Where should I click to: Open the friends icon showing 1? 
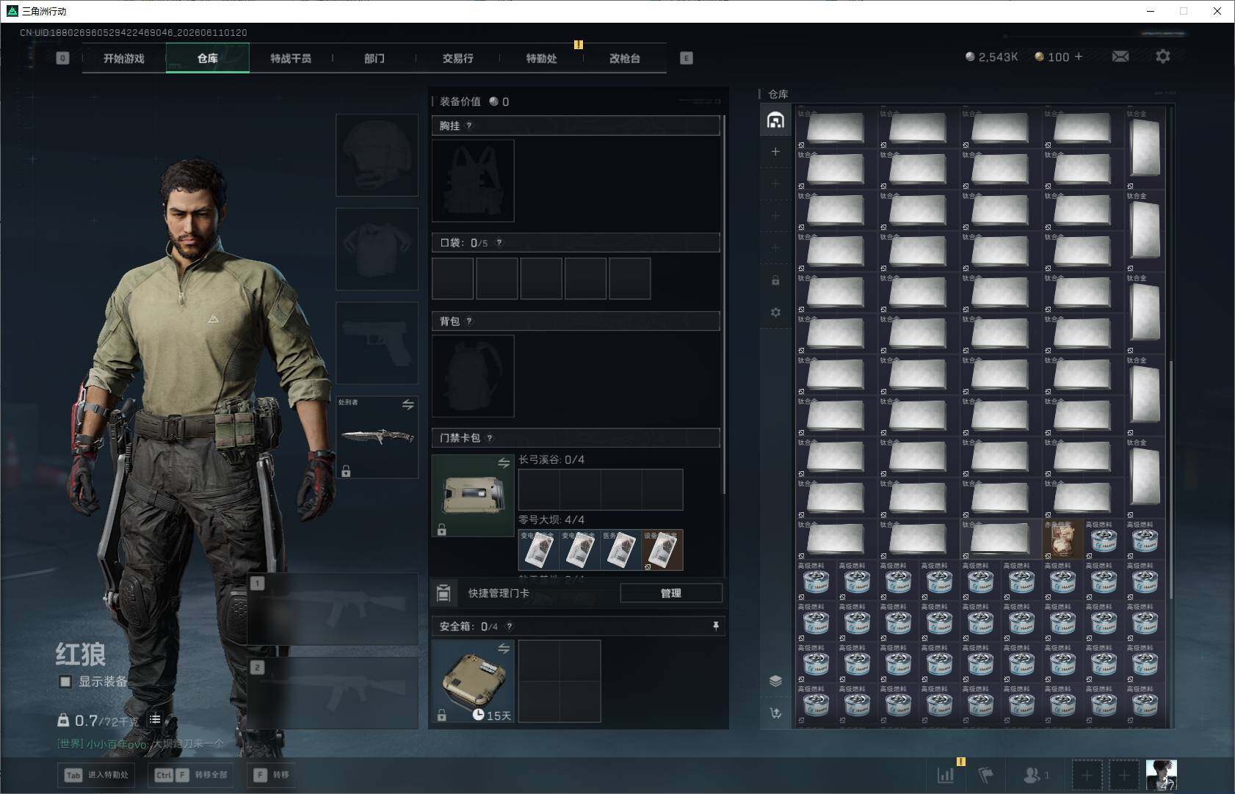[x=1036, y=774]
